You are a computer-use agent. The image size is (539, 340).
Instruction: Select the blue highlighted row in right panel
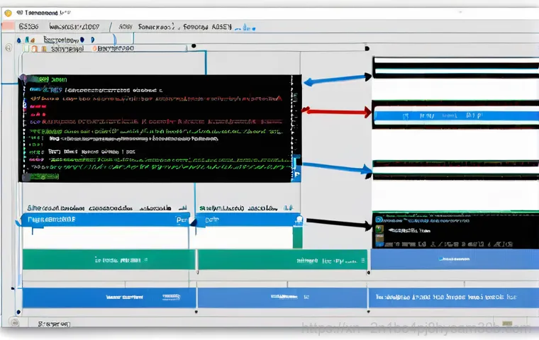(455, 114)
